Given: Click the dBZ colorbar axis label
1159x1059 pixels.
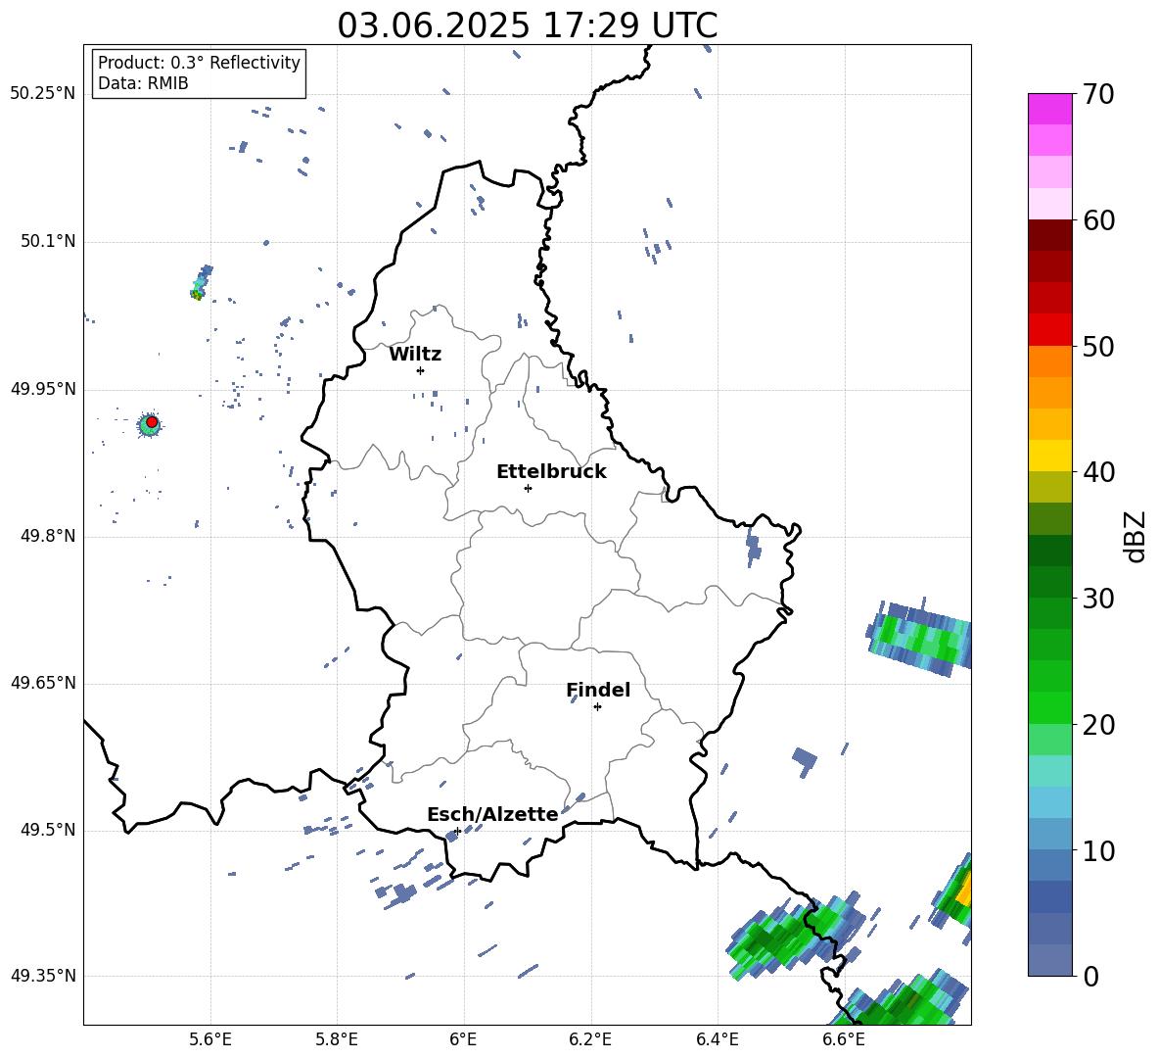Looking at the screenshot, I should tap(1135, 536).
